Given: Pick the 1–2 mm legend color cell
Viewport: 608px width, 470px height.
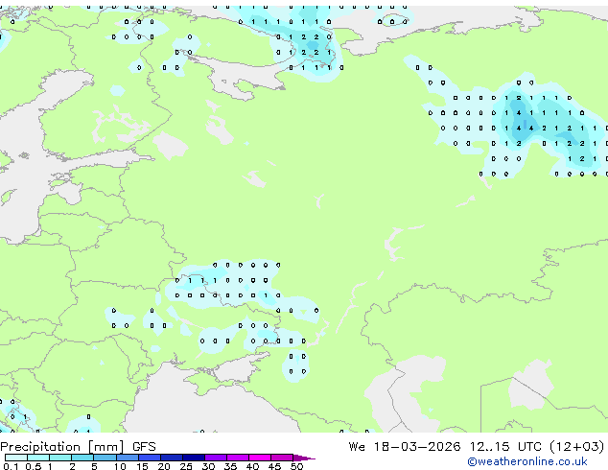Looking at the screenshot, I should pos(60,458).
